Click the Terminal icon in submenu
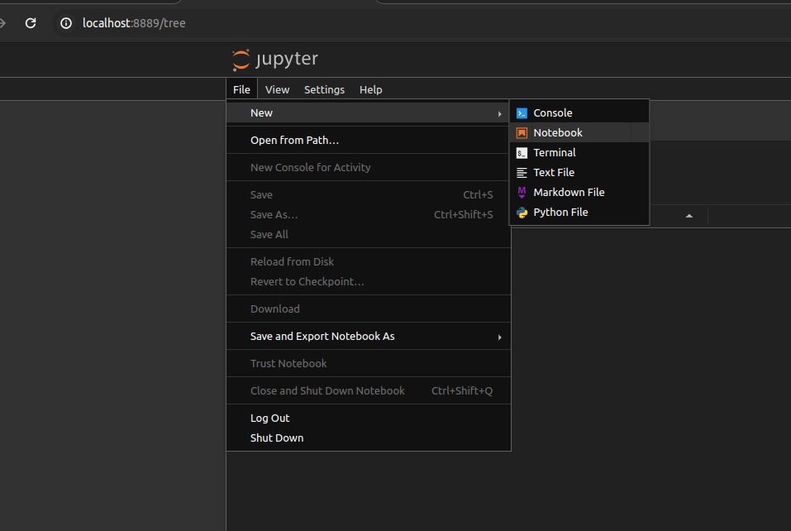This screenshot has width=791, height=531. pyautogui.click(x=522, y=153)
